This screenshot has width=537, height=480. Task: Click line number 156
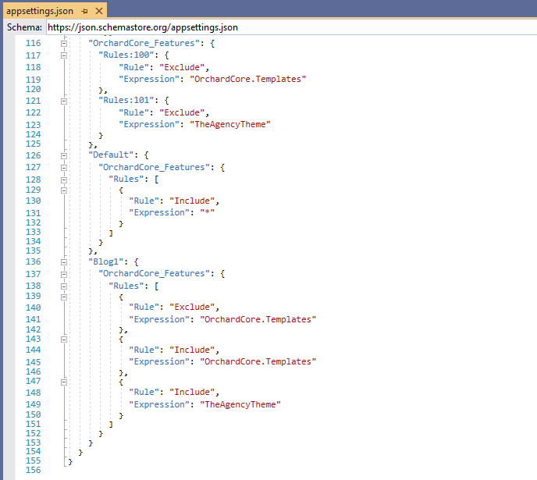point(34,470)
